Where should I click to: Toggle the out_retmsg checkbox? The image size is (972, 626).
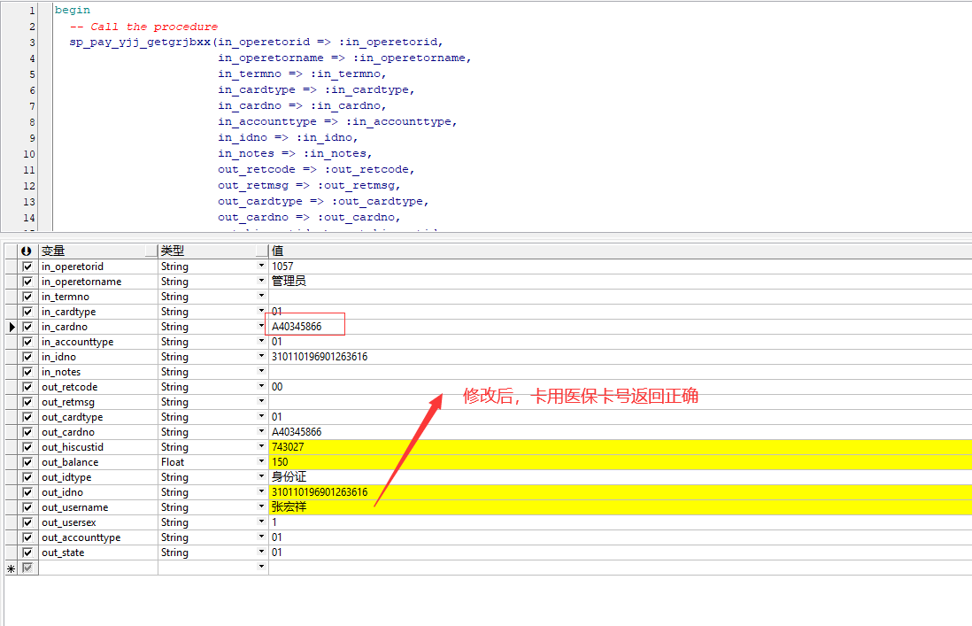[x=27, y=402]
